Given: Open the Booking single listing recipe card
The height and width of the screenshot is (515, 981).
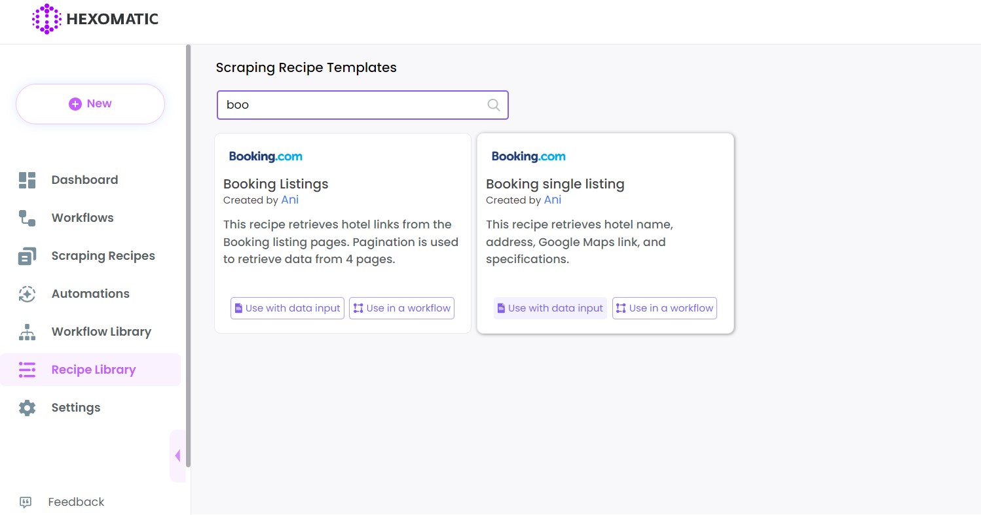Looking at the screenshot, I should click(605, 233).
